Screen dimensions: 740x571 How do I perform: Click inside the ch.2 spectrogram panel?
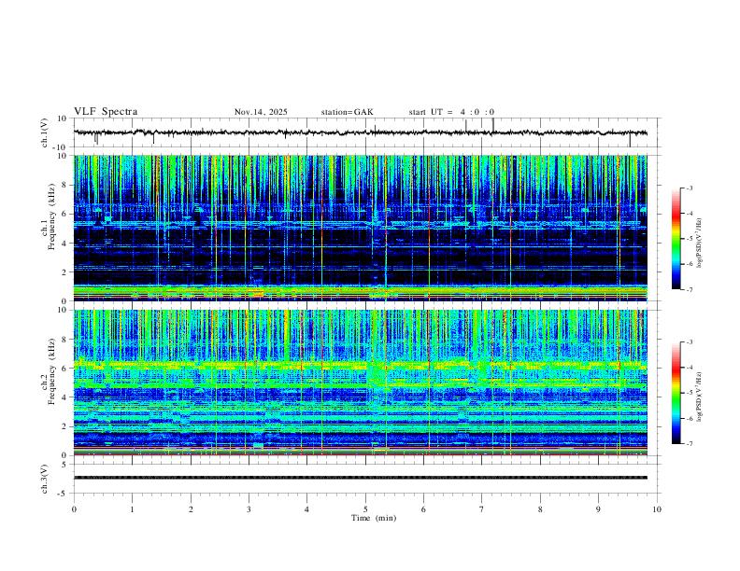pyautogui.click(x=360, y=383)
